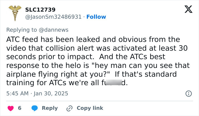Follow the SLC12739 account
Image resolution: width=199 pixels, height=116 pixels.
click(x=96, y=17)
